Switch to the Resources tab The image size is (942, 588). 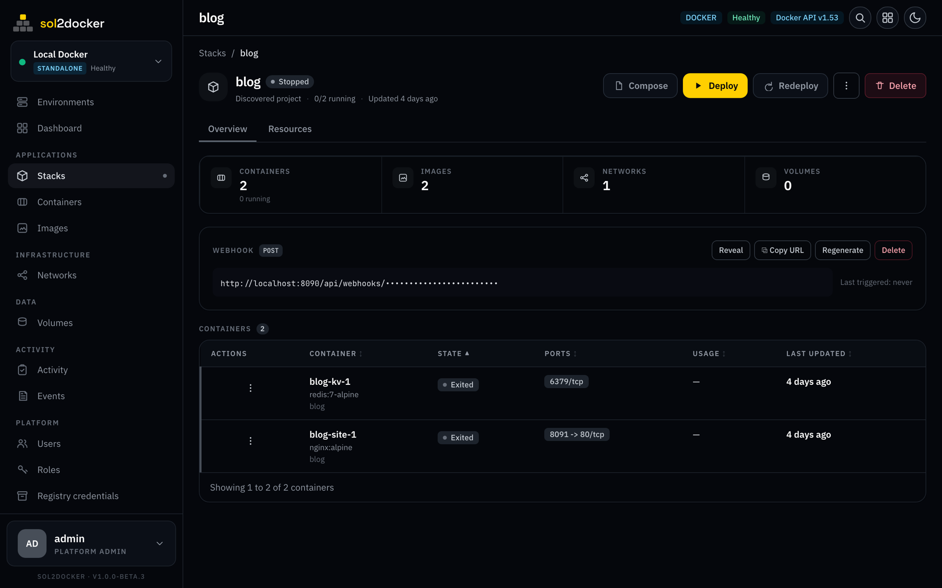(290, 129)
